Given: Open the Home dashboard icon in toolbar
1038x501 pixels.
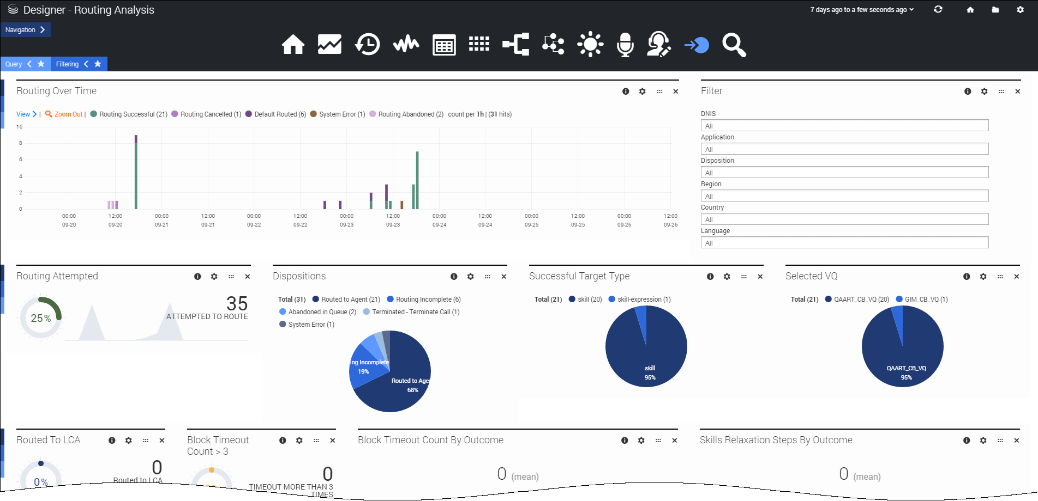Looking at the screenshot, I should point(293,45).
